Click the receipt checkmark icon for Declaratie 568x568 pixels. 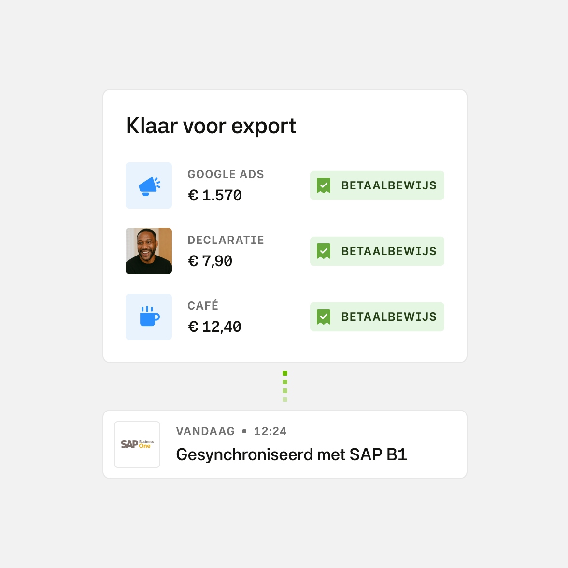[324, 251]
